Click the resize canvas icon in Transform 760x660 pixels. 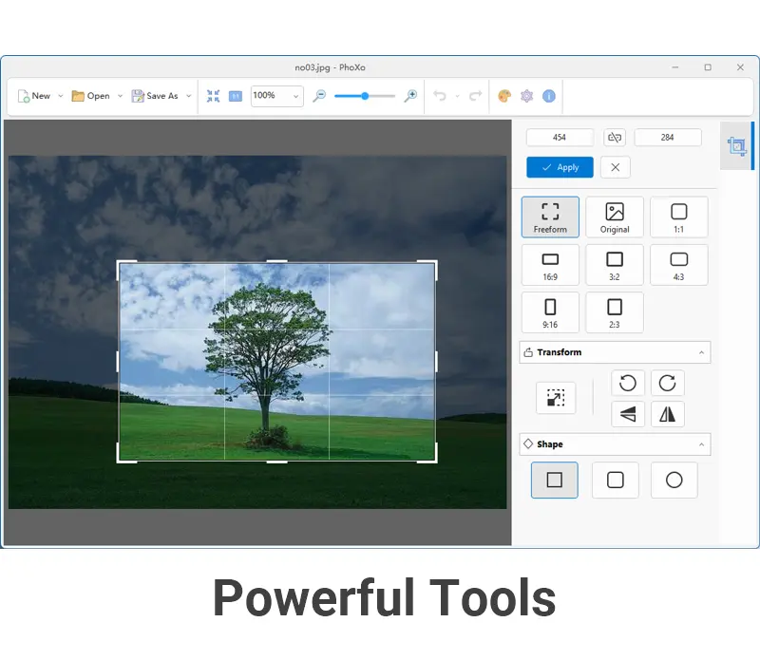pyautogui.click(x=556, y=398)
